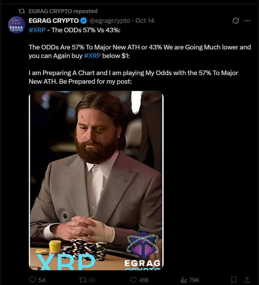Open the EGRAG CRYPTO profile avatar

pos(17,25)
